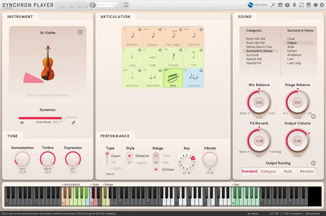The image size is (326, 216).
Task: Click the Key selector wheel
Action: tap(187, 162)
